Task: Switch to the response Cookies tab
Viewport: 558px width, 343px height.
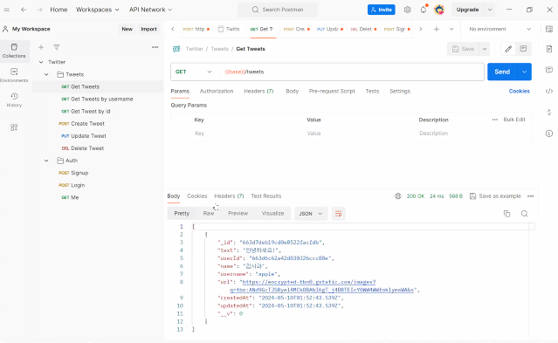Action: 196,196
